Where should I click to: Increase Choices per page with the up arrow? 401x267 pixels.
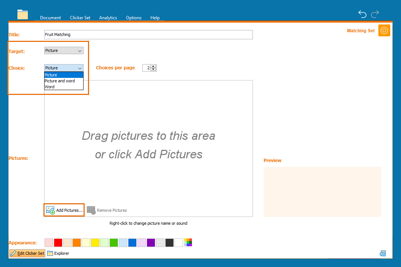(153, 66)
